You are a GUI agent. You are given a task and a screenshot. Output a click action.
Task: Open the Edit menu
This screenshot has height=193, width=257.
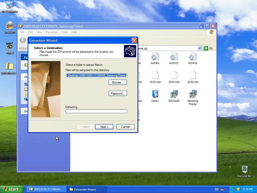coord(30,32)
